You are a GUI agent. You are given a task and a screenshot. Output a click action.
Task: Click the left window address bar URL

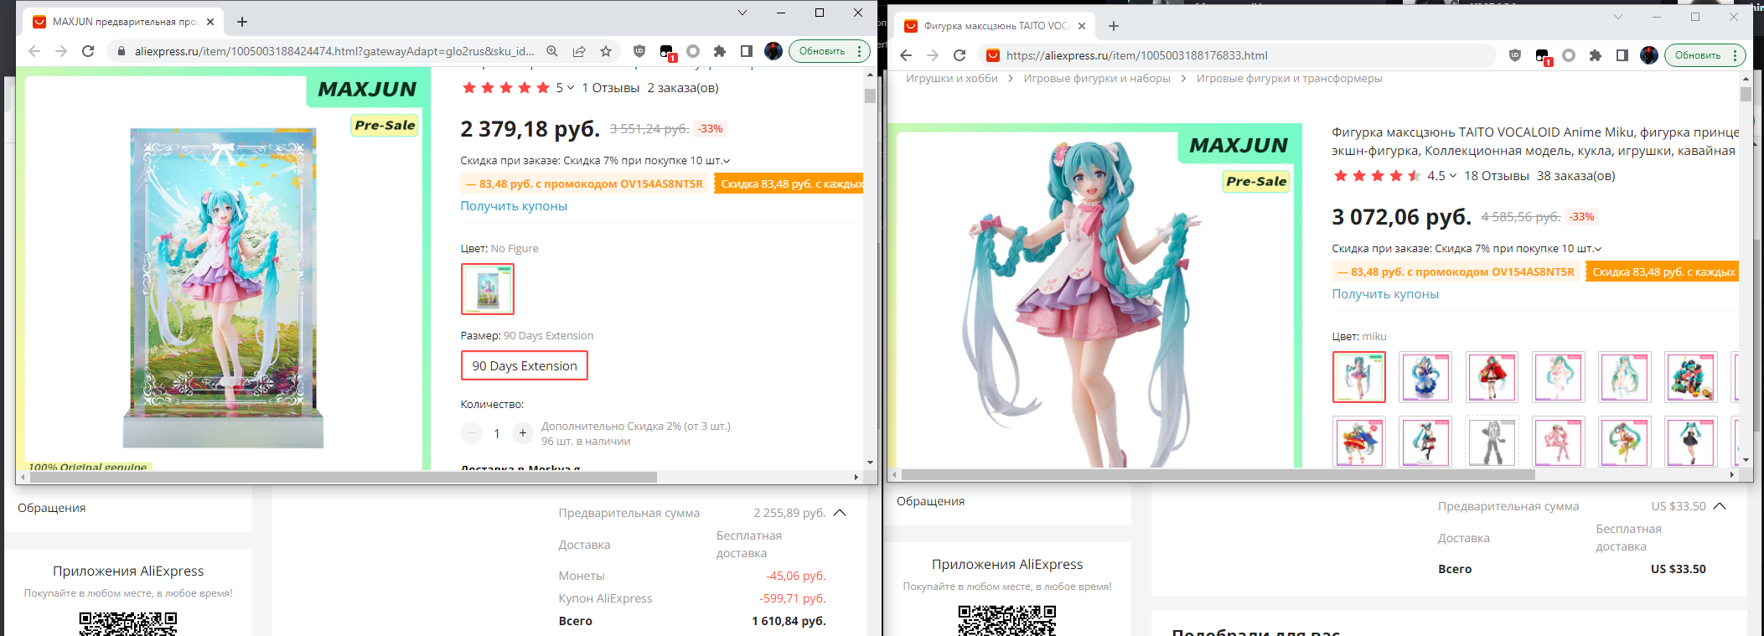pyautogui.click(x=334, y=51)
